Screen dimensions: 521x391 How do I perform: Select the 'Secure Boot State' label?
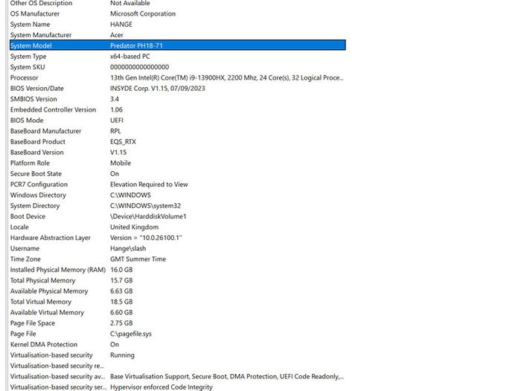[x=36, y=174]
